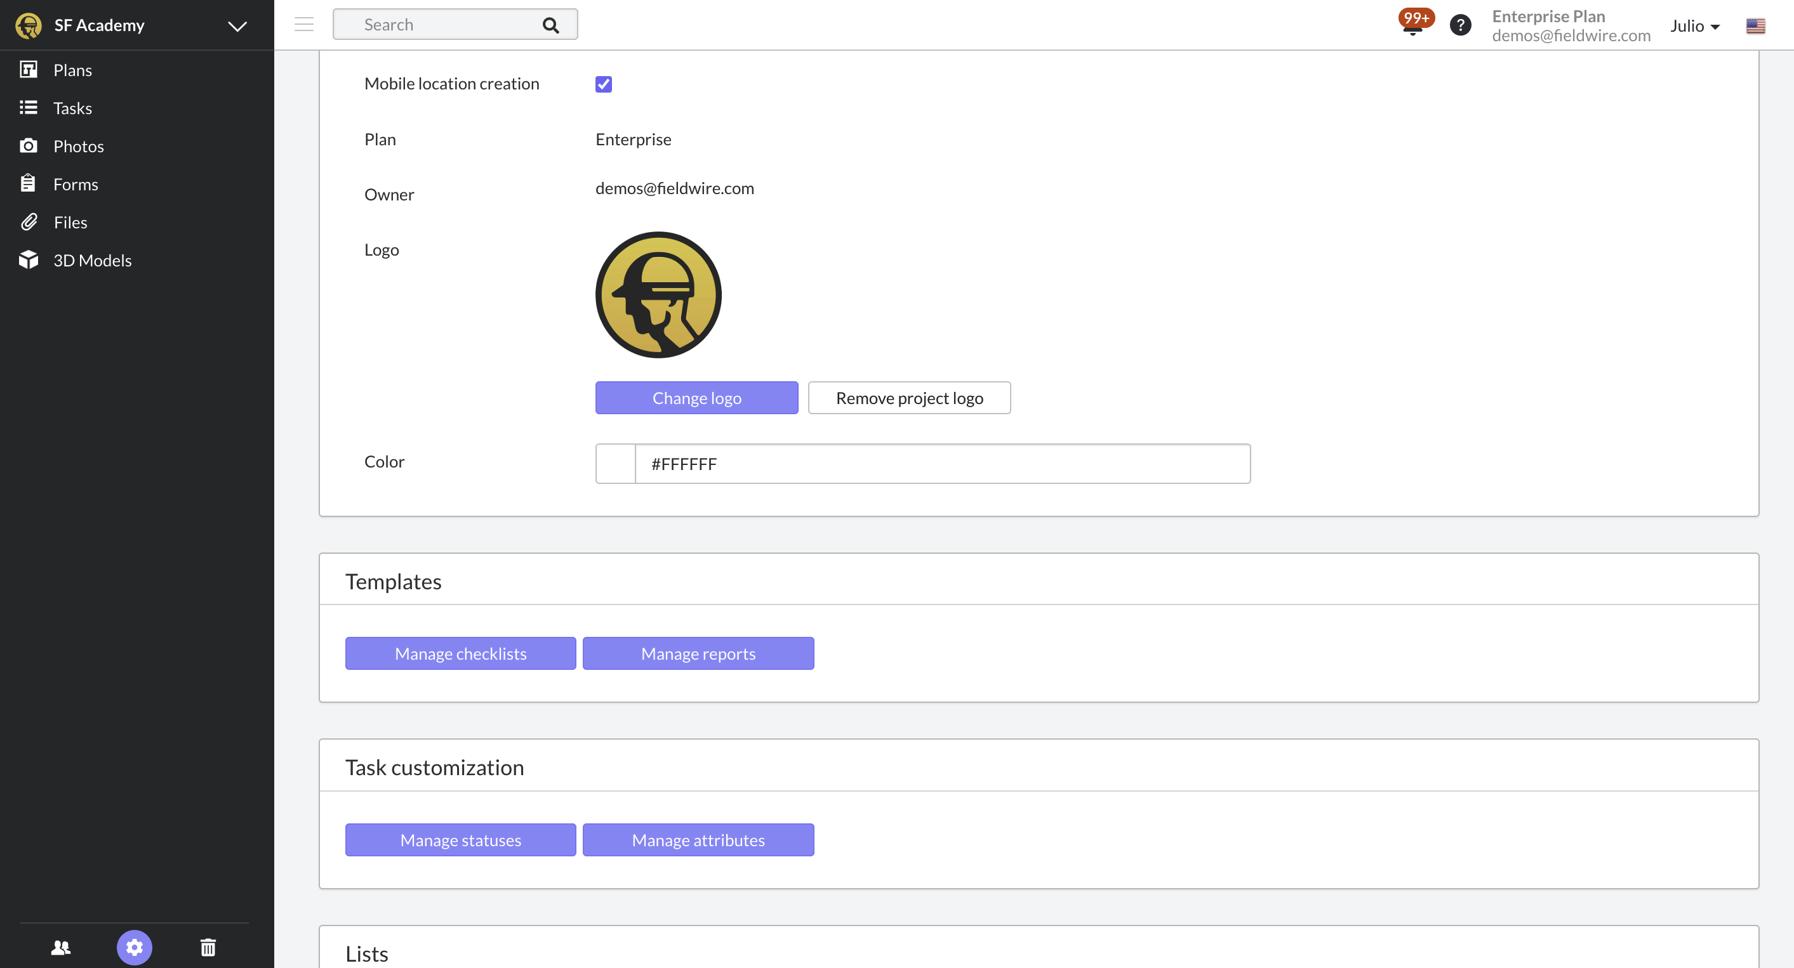Image resolution: width=1794 pixels, height=968 pixels.
Task: Click the Templates section heading
Action: (394, 581)
